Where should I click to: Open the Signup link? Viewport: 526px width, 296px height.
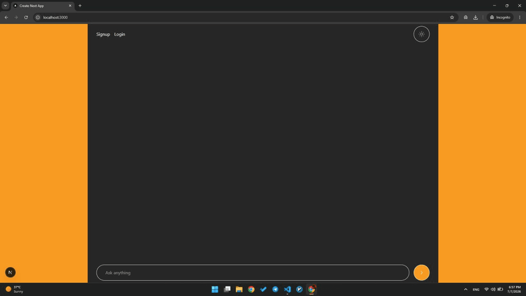pos(103,34)
